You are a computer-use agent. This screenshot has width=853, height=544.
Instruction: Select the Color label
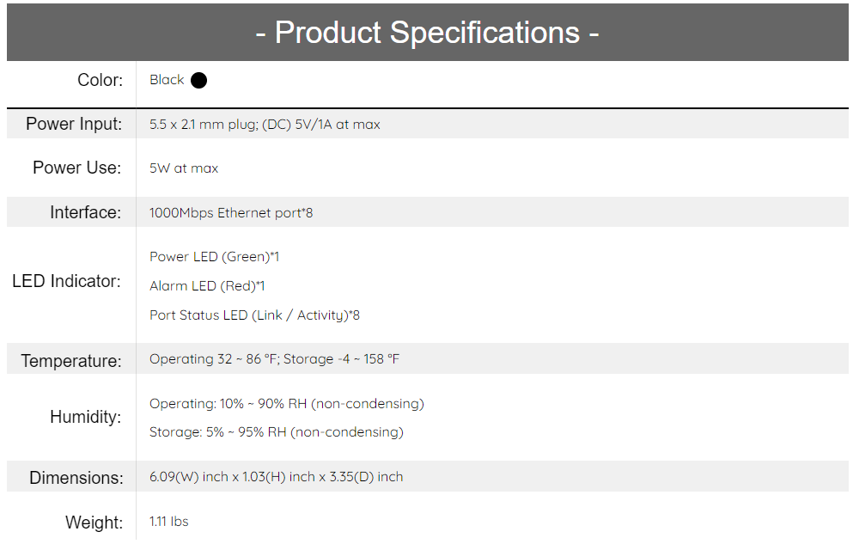pyautogui.click(x=101, y=80)
